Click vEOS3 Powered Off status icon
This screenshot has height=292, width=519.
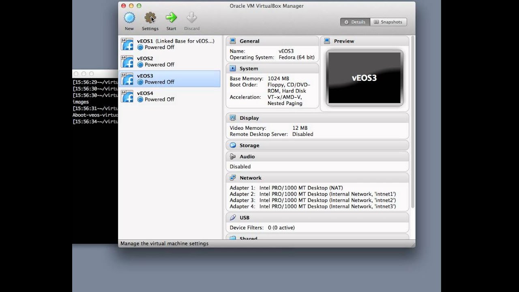coord(140,82)
